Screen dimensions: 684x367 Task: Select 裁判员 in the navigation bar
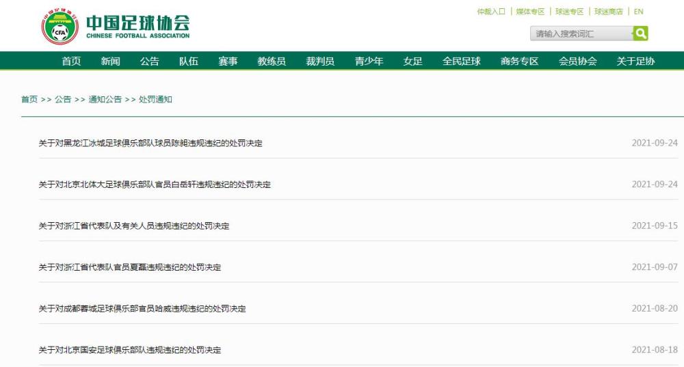tap(320, 62)
